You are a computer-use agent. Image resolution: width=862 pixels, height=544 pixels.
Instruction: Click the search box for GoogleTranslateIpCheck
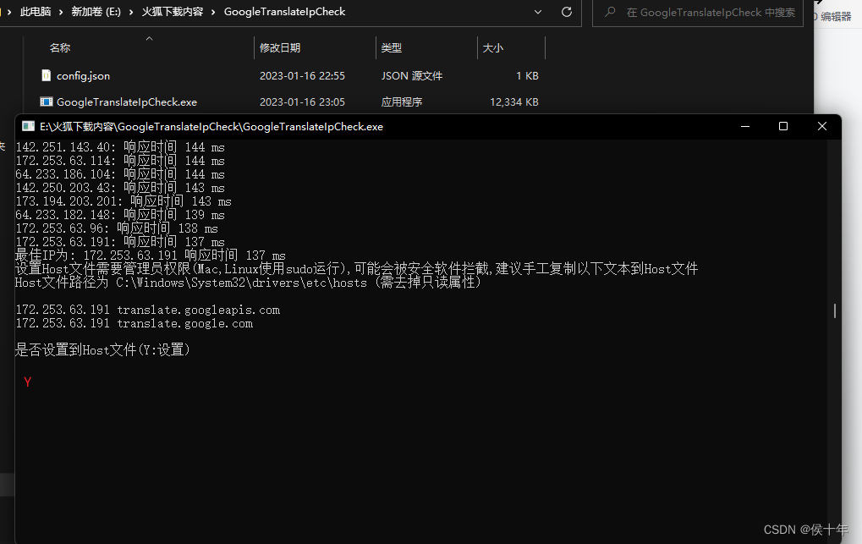(698, 12)
